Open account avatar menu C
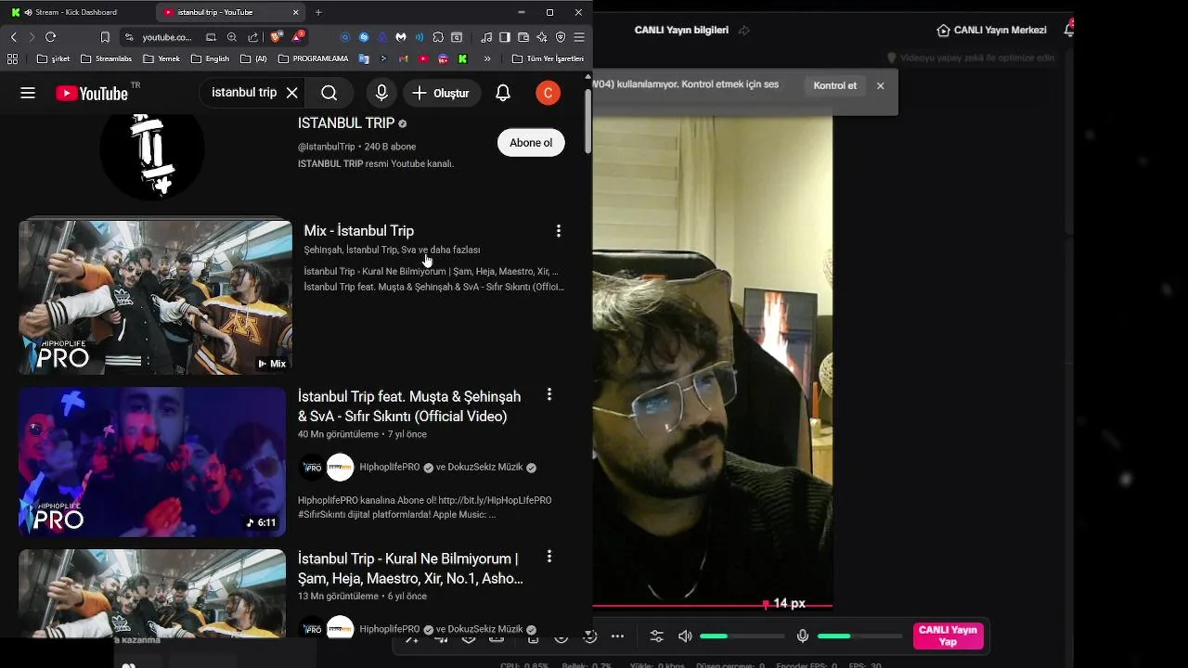1188x668 pixels. 549,93
